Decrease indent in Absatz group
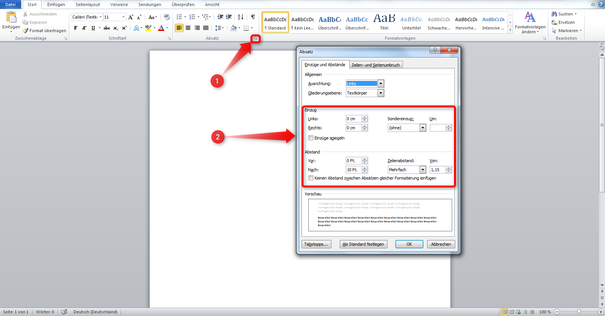Viewport: 605px width, 316px height. tap(220, 17)
